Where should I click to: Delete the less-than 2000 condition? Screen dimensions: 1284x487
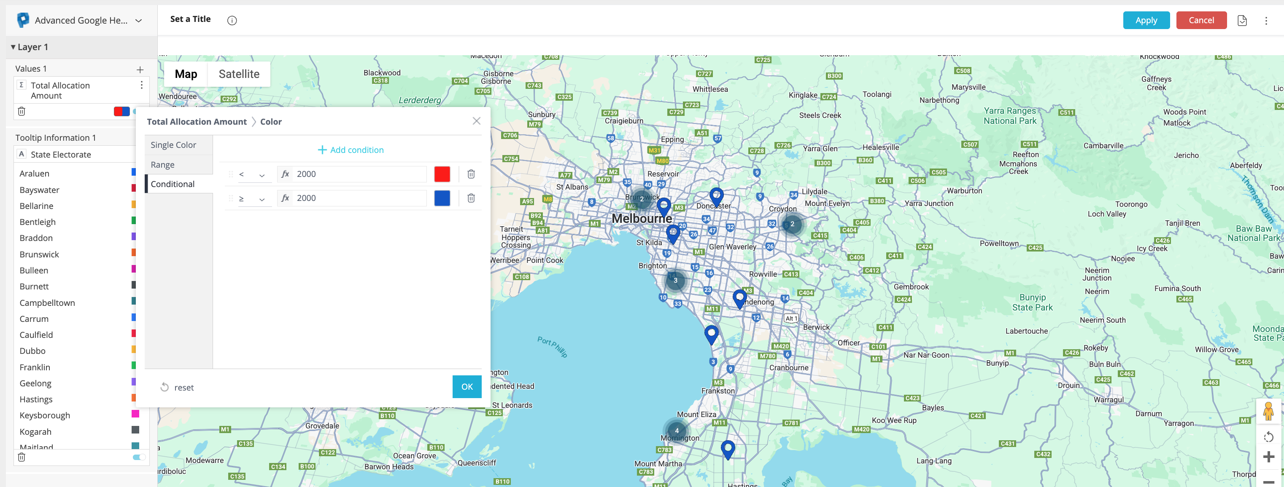[471, 174]
